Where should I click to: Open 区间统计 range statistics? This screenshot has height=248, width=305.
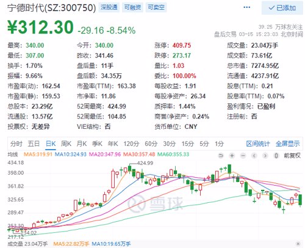point(258,144)
